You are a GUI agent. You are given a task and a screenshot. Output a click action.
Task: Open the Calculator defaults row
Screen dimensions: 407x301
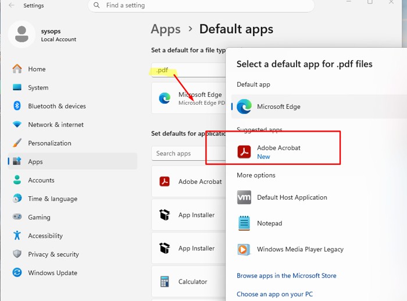[188, 282]
